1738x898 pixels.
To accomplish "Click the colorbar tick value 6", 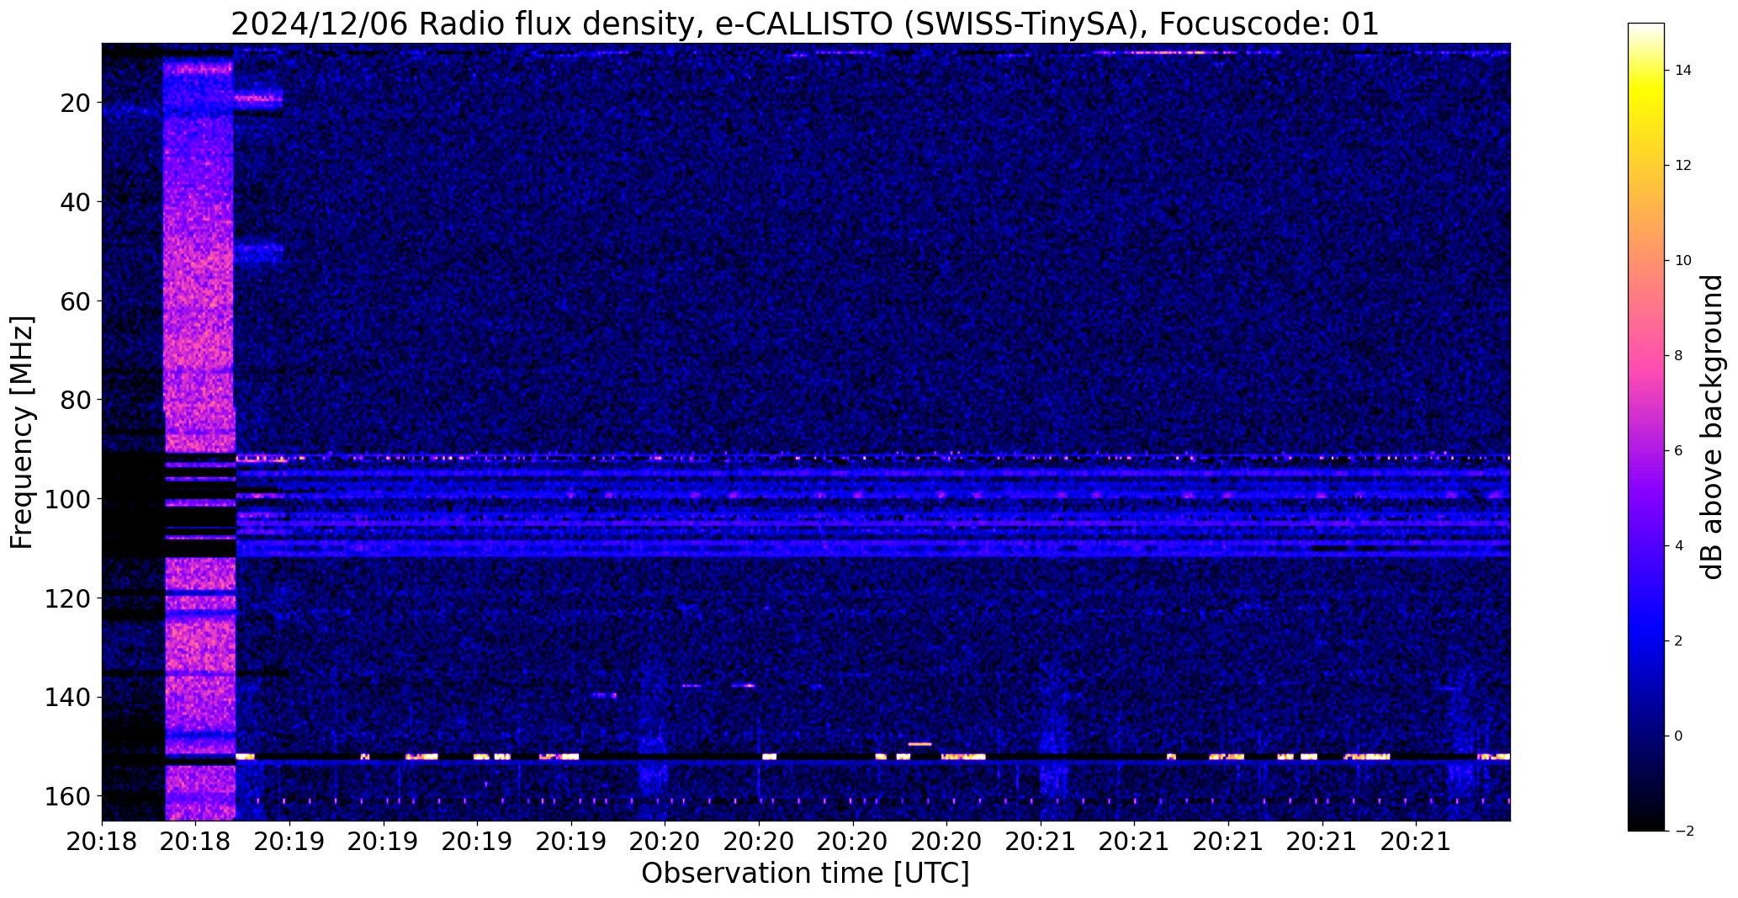I will [x=1678, y=451].
